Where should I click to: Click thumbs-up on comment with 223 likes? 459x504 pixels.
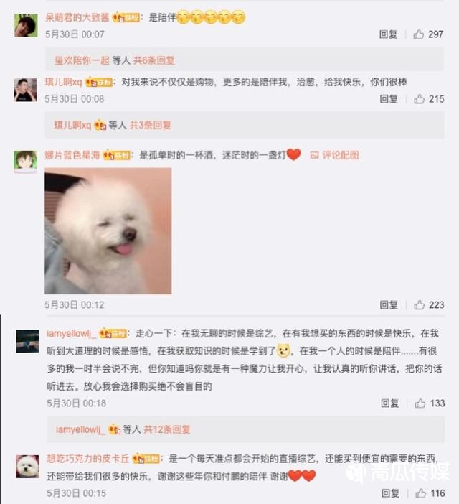[x=420, y=304]
